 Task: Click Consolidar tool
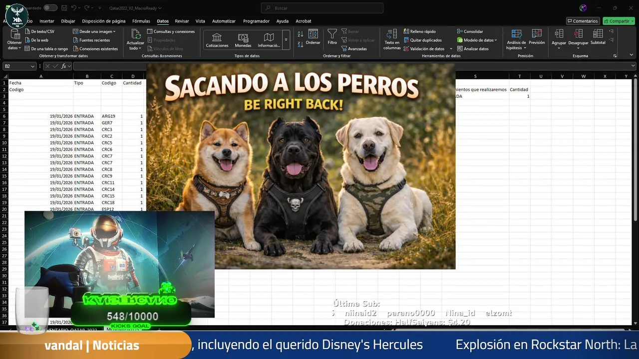coord(470,31)
